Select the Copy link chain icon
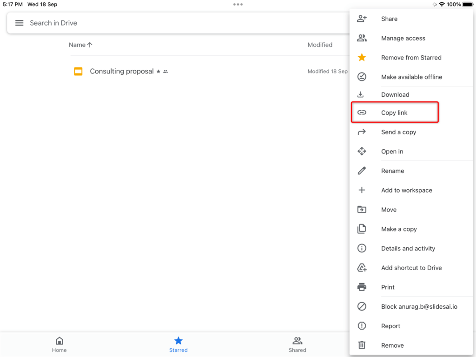The width and height of the screenshot is (476, 357). 362,112
